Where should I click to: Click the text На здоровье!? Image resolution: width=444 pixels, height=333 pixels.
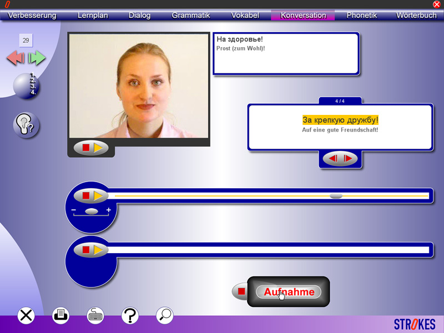pos(240,39)
